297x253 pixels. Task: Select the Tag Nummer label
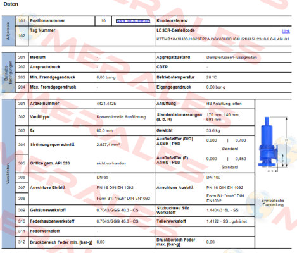click(42, 30)
